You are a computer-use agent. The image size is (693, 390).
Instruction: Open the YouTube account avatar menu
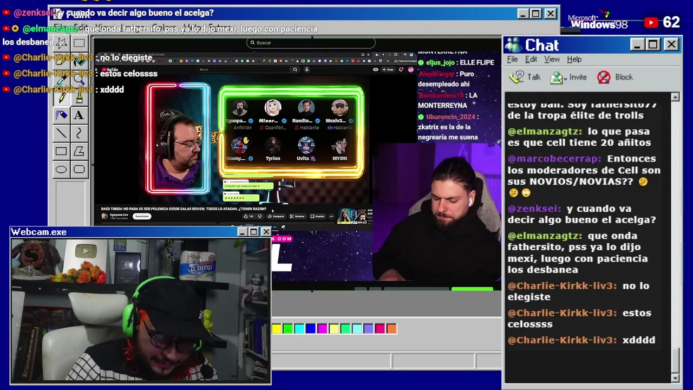pyautogui.click(x=410, y=69)
